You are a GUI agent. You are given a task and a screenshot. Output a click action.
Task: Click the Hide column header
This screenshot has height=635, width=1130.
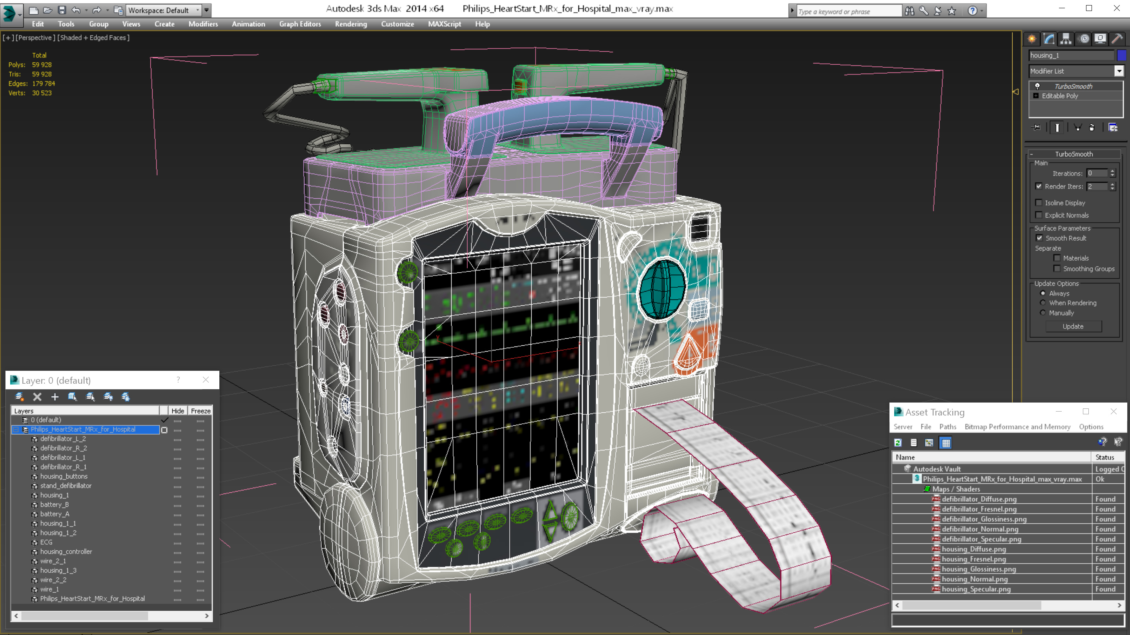coord(178,411)
